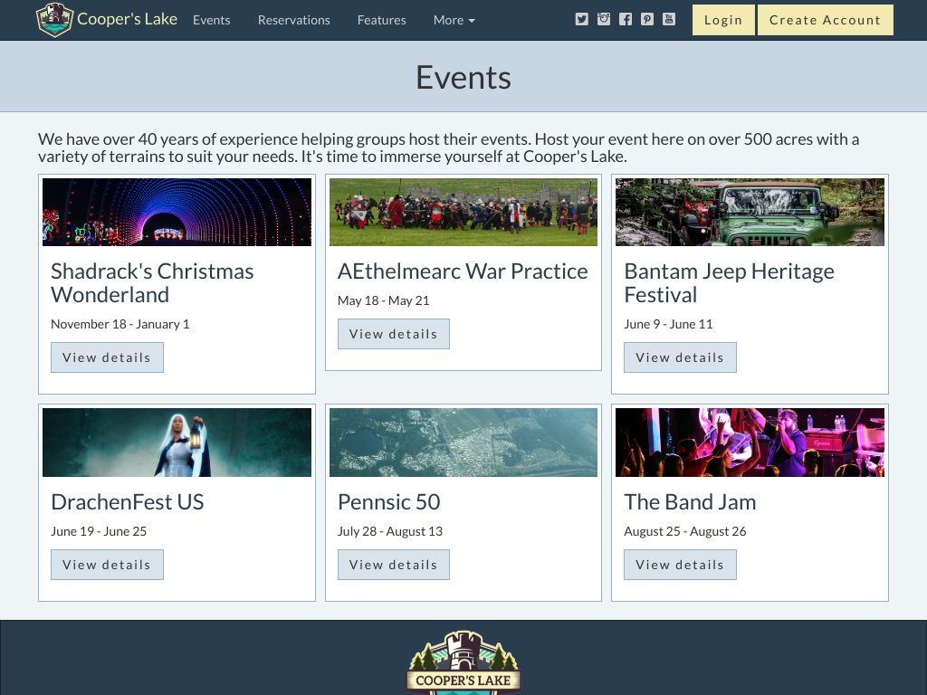Click the Cooper's Lake brand text link

[x=127, y=19]
